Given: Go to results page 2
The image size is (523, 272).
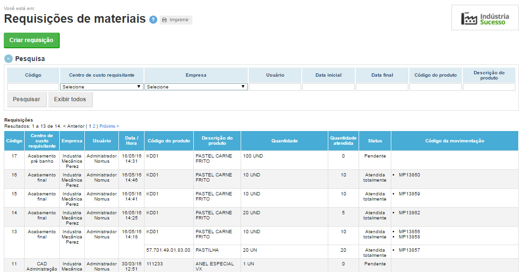Looking at the screenshot, I should click(x=94, y=126).
